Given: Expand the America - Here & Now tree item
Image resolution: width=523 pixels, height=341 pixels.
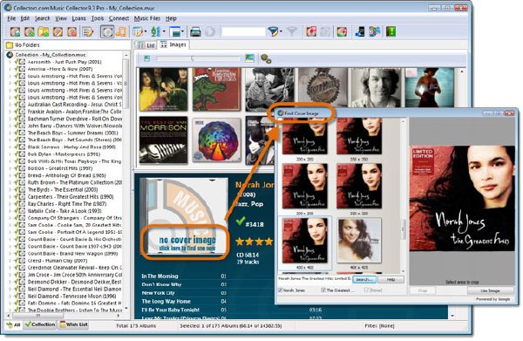Looking at the screenshot, I should (x=10, y=69).
